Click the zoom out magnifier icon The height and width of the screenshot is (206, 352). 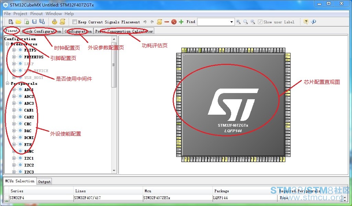[253, 22]
